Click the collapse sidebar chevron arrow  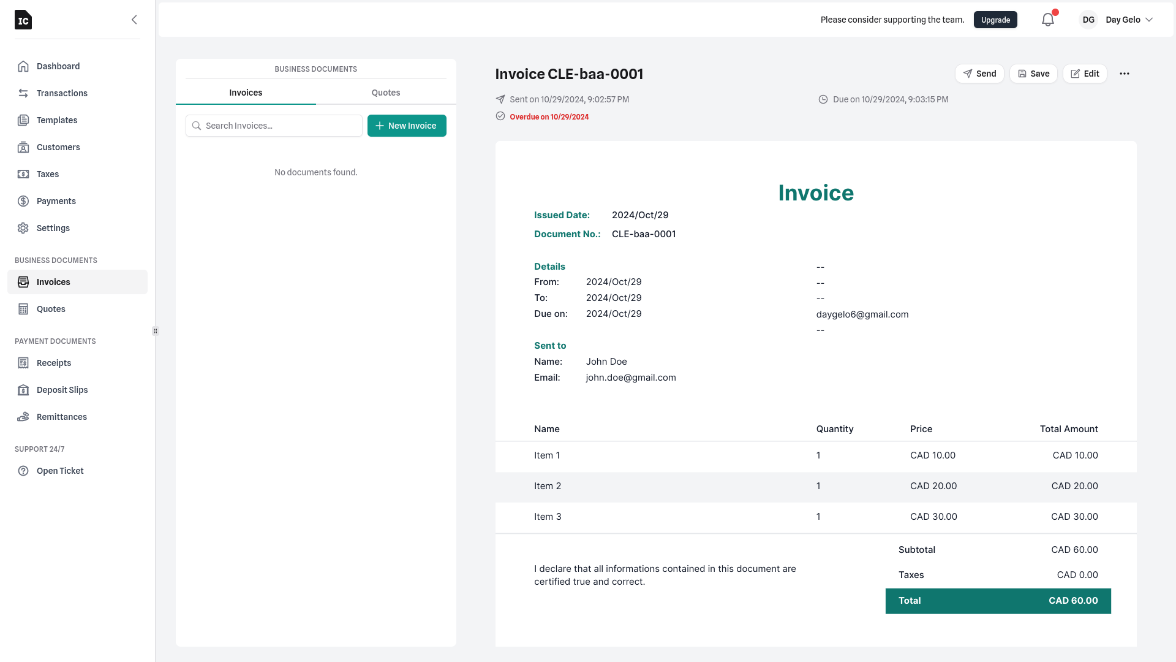click(134, 20)
